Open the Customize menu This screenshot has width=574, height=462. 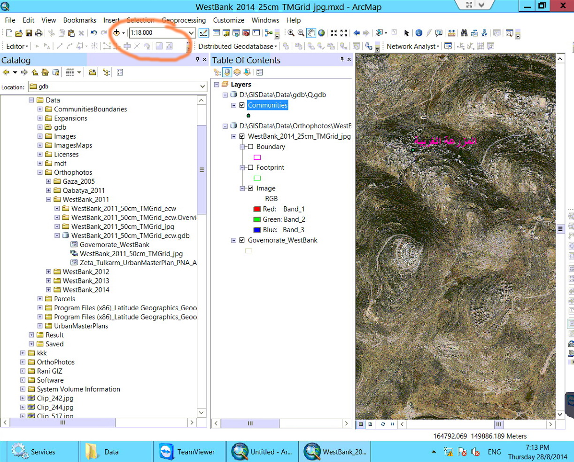pos(228,20)
